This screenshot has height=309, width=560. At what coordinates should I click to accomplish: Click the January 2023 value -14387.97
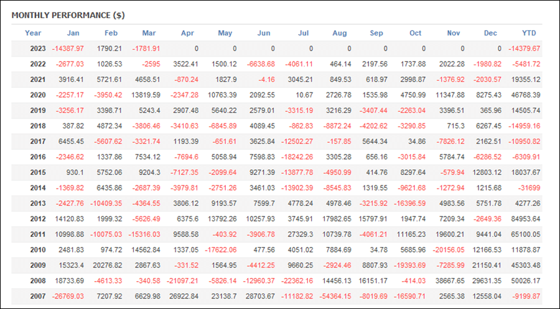pos(68,49)
